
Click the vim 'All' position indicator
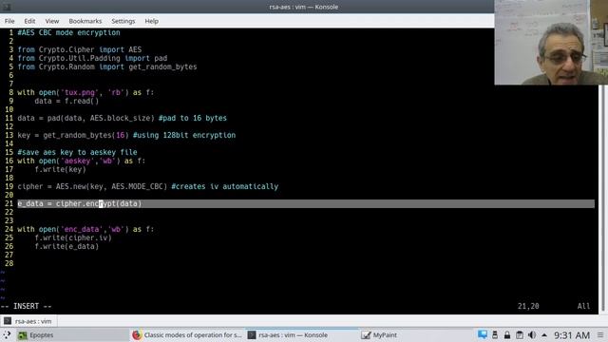pos(583,306)
